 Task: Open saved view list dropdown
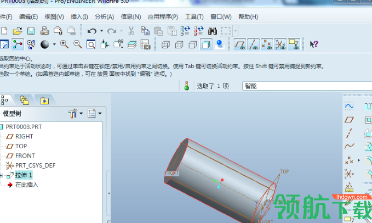click(118, 44)
